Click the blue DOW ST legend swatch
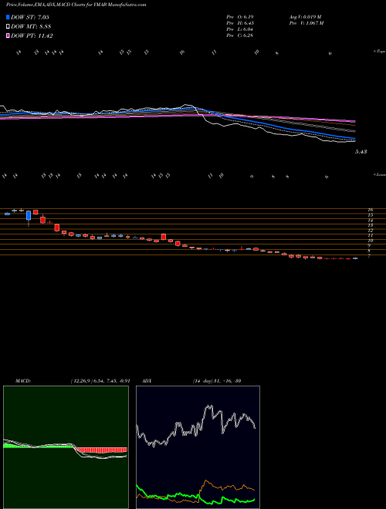 click(8, 17)
